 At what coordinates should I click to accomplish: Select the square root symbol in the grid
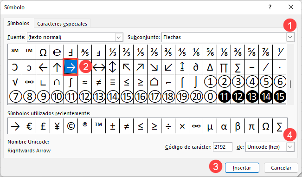pos(15,82)
